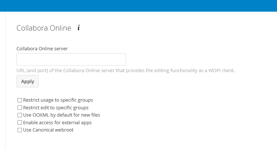Click the URL (and port) help description text

(x=126, y=70)
